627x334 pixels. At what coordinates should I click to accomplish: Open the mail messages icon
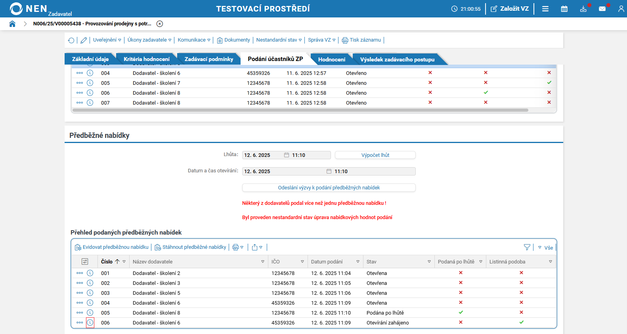pos(602,9)
